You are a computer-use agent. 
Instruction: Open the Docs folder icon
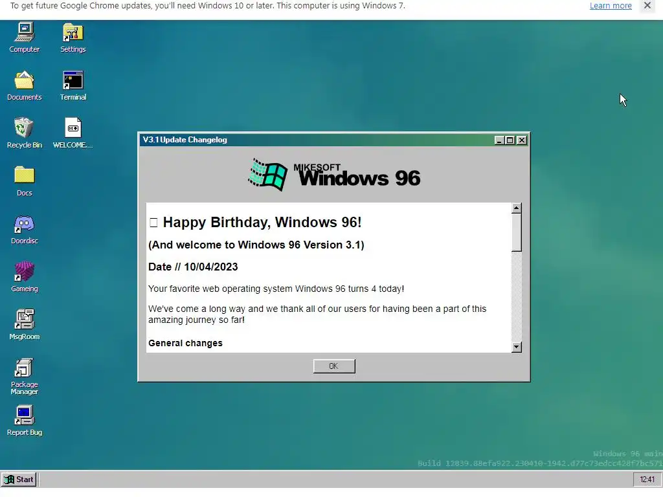pos(25,181)
